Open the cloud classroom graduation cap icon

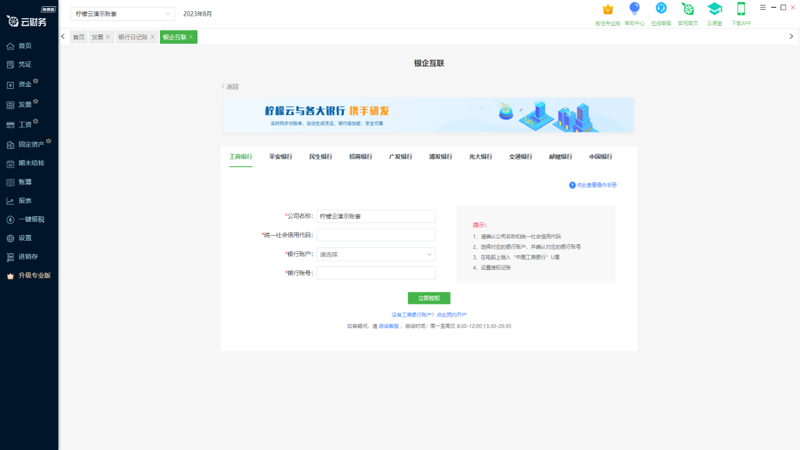point(714,9)
